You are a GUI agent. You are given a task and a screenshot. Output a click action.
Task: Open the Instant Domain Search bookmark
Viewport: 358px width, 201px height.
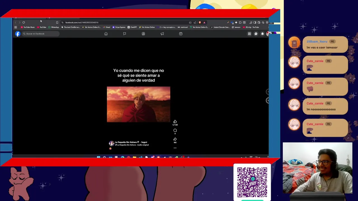click(220, 27)
